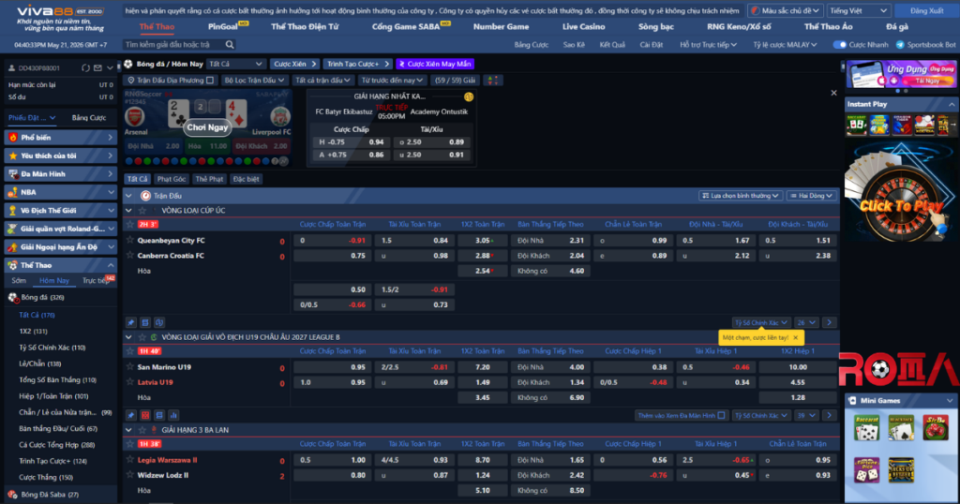Toggle the star in the 1H 40' header row

point(129,351)
